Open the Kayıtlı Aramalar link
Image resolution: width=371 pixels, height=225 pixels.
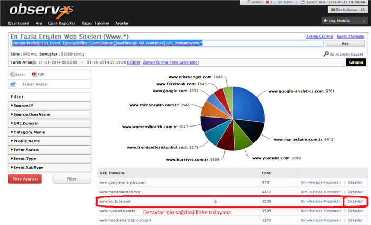pos(350,37)
